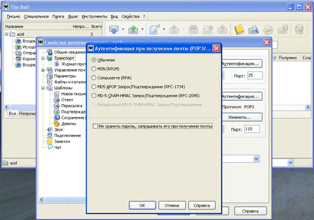Select Транспорт in properties tree
Viewport: 314px width, 220px height.
coord(64,58)
